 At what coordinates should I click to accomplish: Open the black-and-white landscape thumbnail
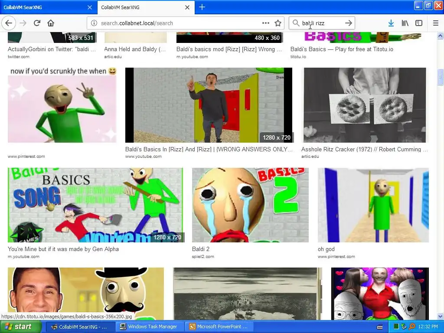click(248, 294)
